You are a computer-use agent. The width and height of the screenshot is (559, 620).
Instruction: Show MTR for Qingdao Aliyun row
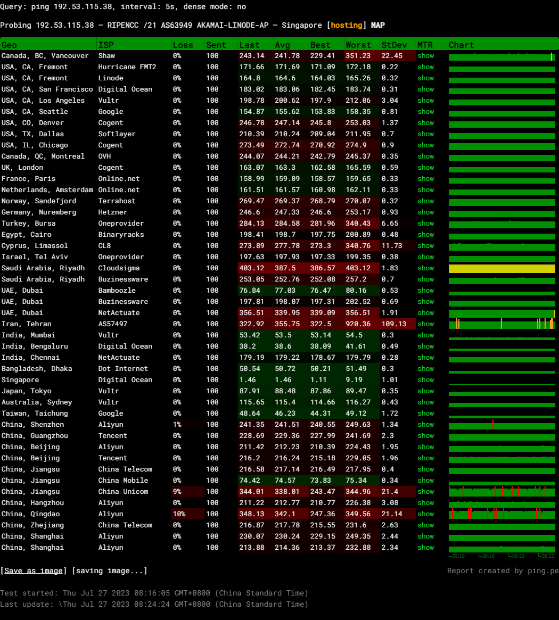tap(426, 514)
